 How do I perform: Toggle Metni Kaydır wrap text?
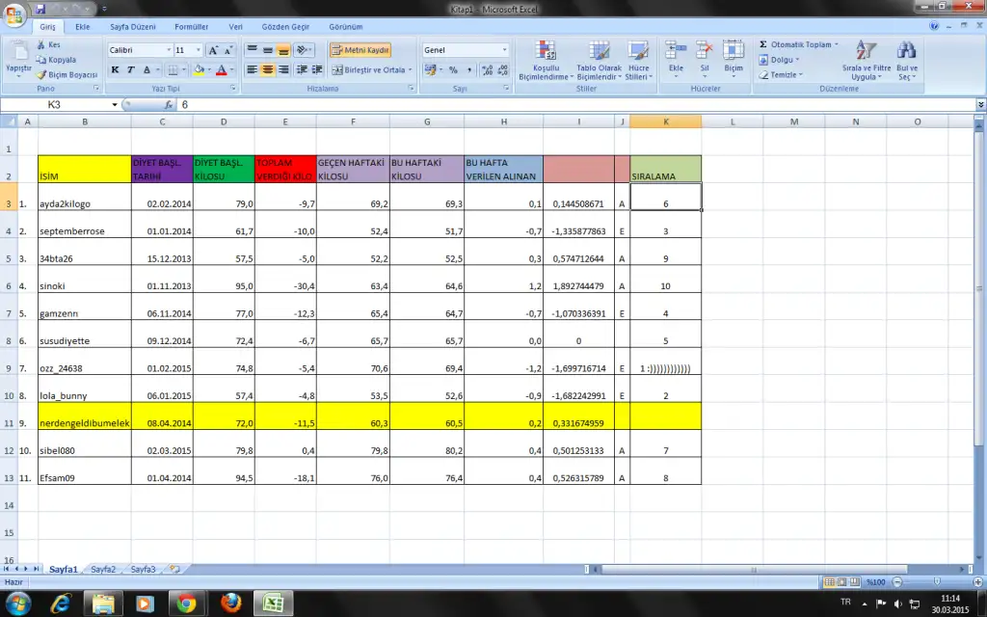point(360,49)
